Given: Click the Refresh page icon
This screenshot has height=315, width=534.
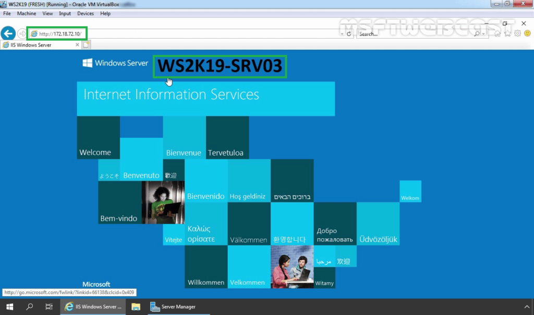Looking at the screenshot, I should coord(349,34).
